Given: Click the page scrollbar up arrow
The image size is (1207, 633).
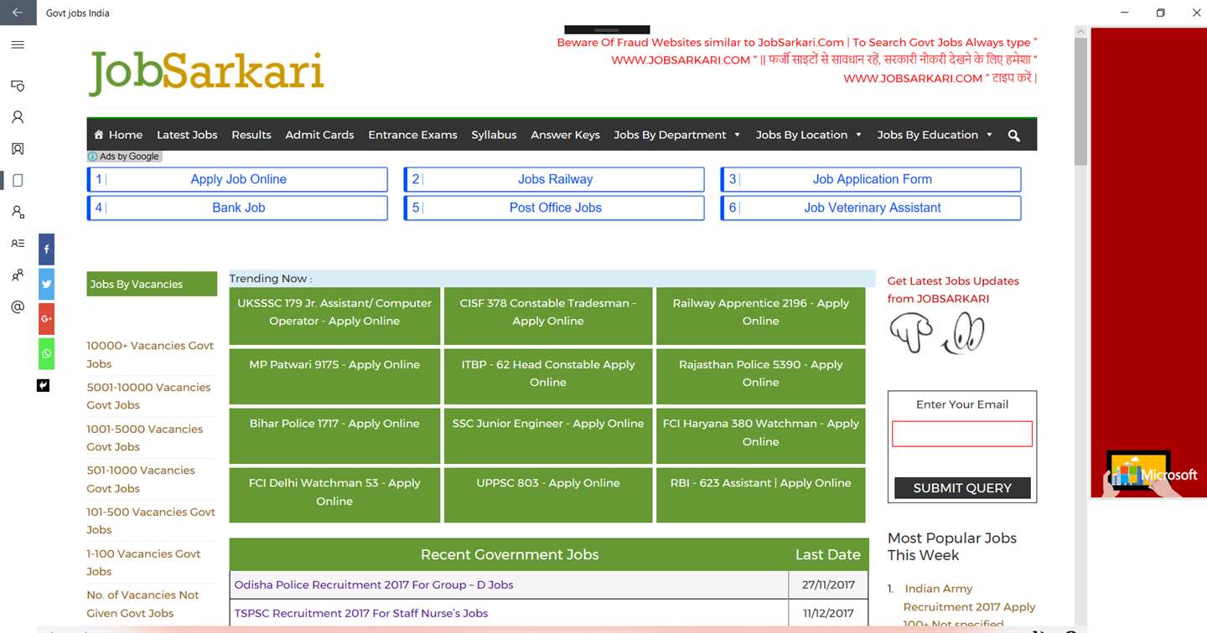Looking at the screenshot, I should pyautogui.click(x=1081, y=32).
